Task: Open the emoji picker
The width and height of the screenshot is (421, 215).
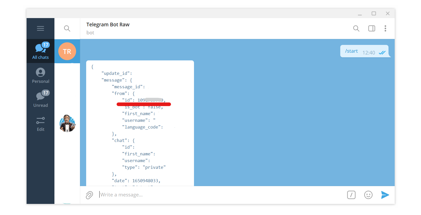Action: tap(368, 195)
